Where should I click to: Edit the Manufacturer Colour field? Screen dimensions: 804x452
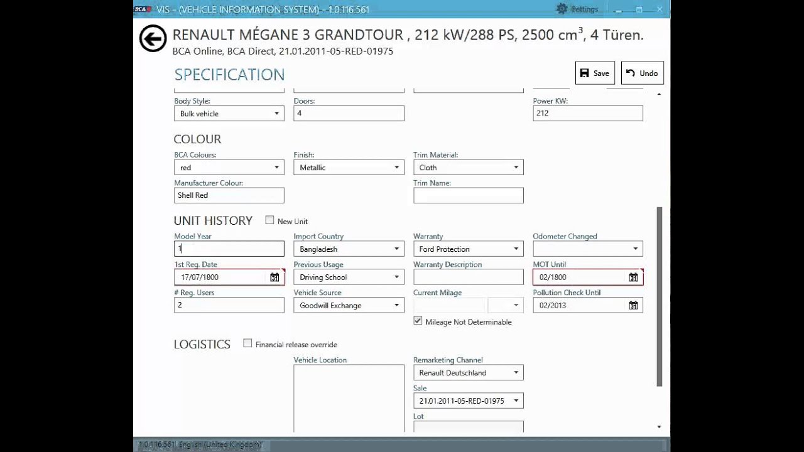[229, 195]
